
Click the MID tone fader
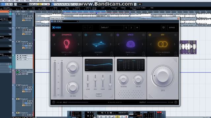(x=95, y=79)
